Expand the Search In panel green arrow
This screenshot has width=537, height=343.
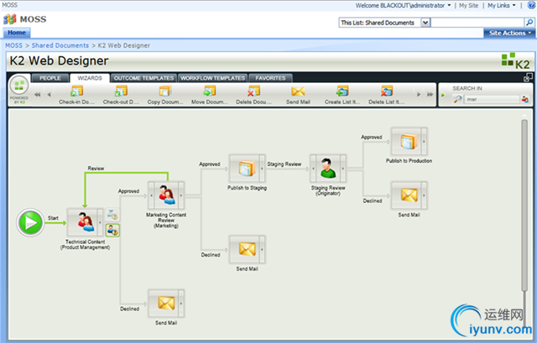[x=443, y=95]
